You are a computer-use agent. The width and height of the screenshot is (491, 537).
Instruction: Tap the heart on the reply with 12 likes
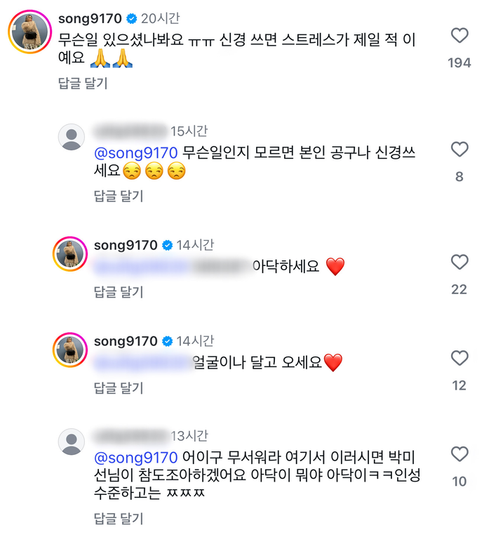[x=459, y=359]
